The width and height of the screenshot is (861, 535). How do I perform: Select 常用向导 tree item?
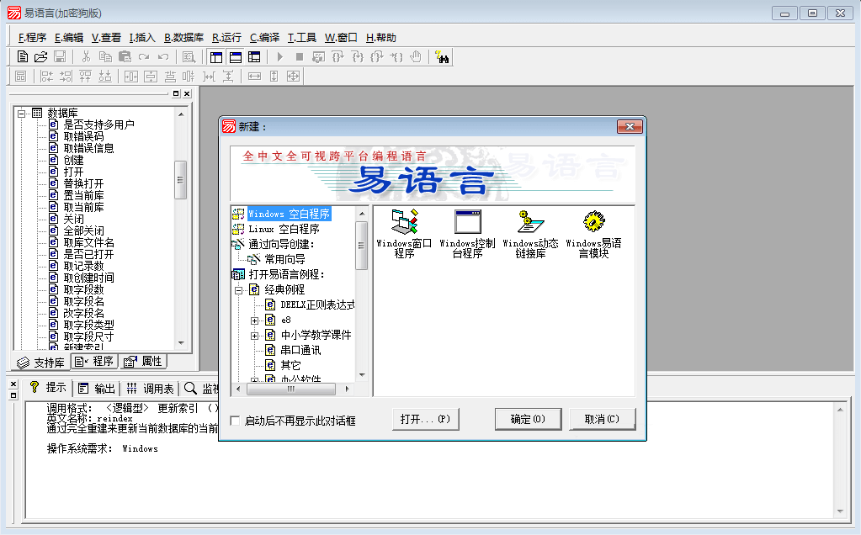click(285, 259)
